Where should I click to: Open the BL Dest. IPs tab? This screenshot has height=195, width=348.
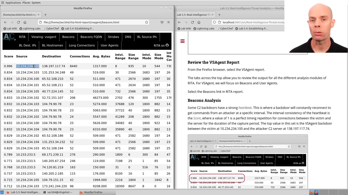(x=27, y=45)
